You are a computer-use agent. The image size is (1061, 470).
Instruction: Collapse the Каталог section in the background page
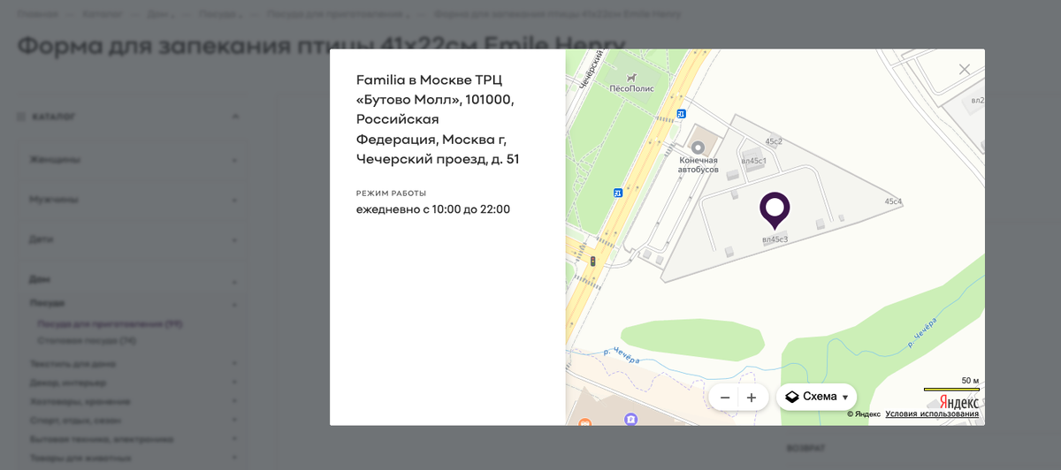pyautogui.click(x=236, y=117)
